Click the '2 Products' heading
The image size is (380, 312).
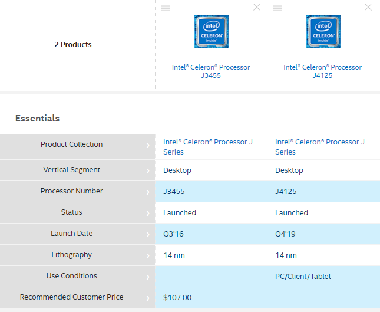tap(73, 45)
